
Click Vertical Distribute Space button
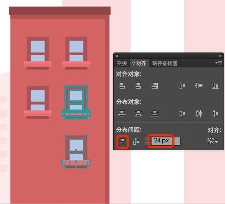(x=122, y=141)
